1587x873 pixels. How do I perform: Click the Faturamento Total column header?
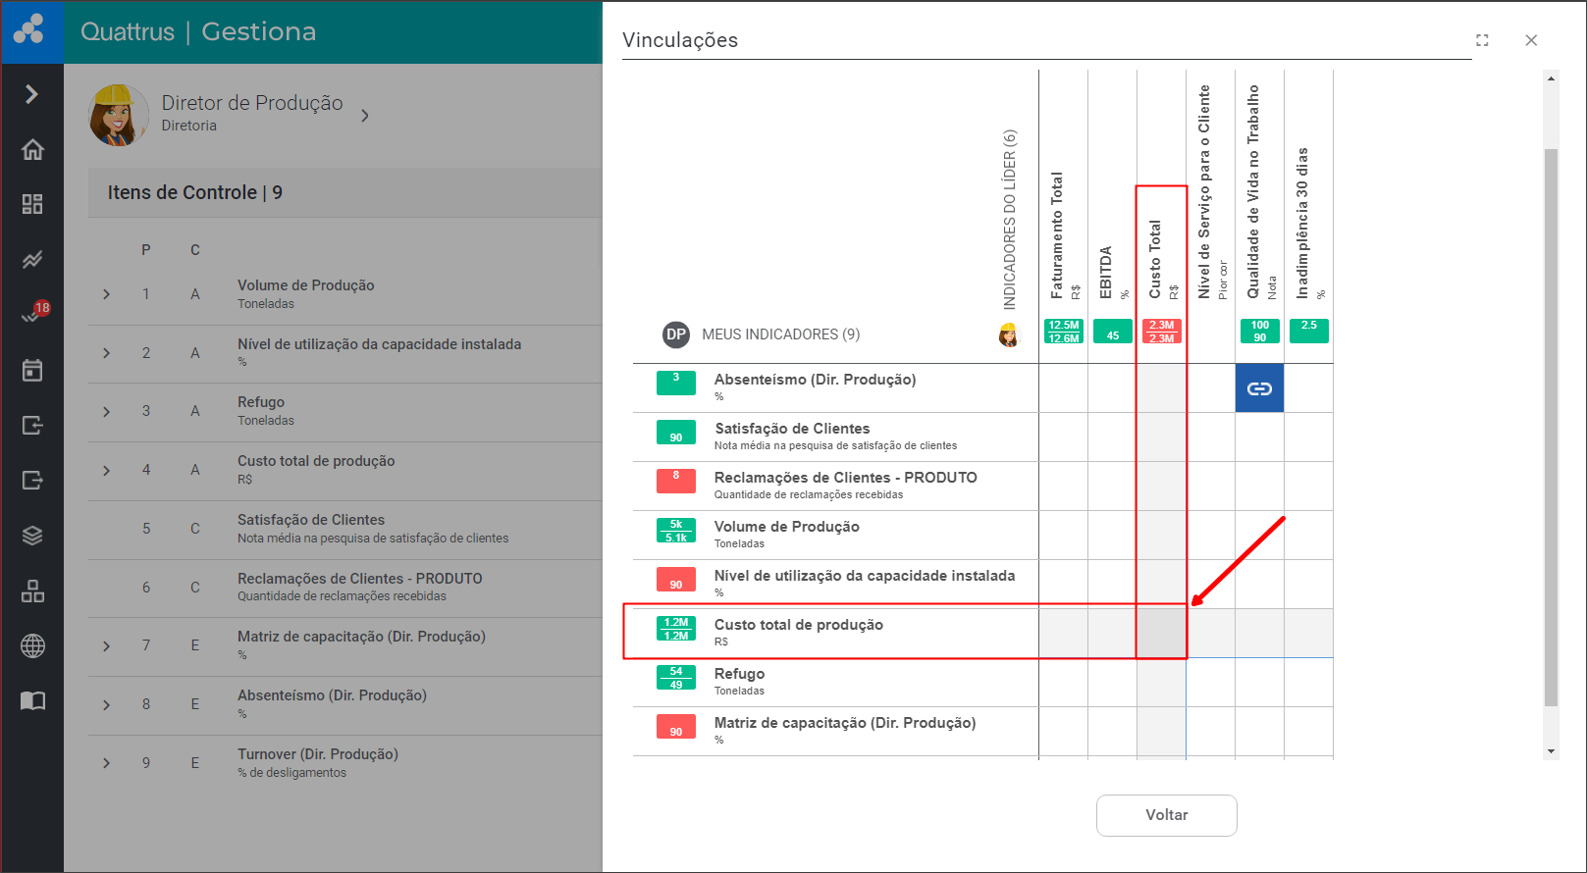1057,235
